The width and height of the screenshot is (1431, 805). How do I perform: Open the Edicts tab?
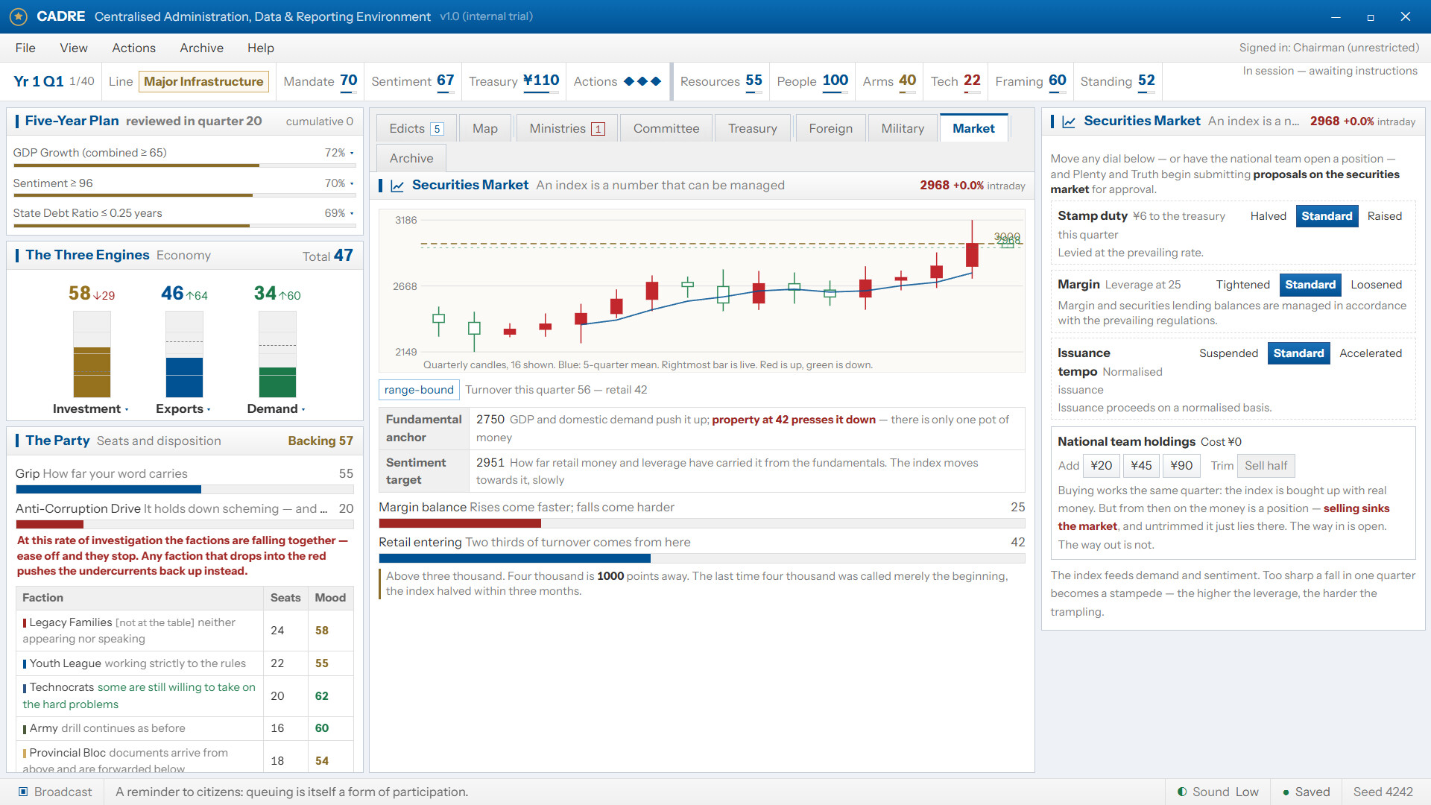coord(416,128)
